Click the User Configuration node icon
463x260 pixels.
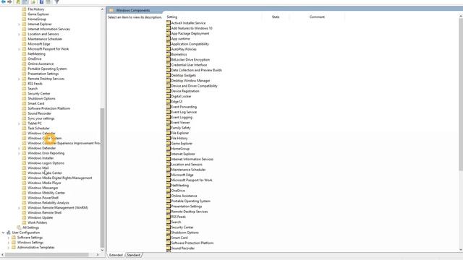(9, 233)
